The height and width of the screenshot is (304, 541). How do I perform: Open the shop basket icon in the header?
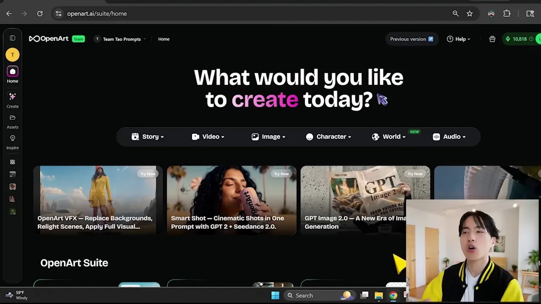[492, 39]
